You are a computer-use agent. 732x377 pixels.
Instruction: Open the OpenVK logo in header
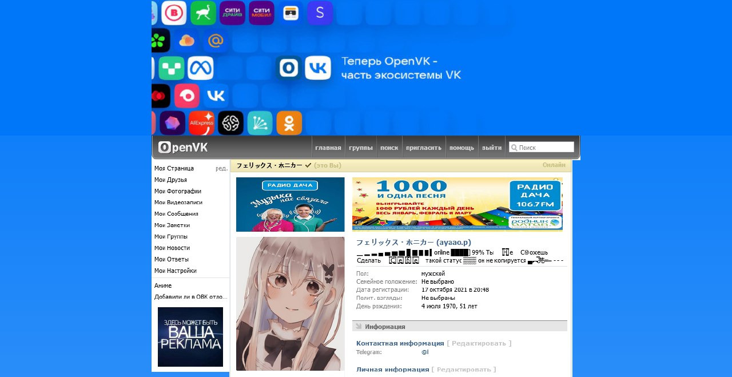183,148
